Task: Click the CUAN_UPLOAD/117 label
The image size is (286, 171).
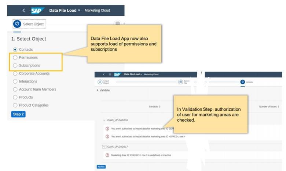Action: (117, 147)
